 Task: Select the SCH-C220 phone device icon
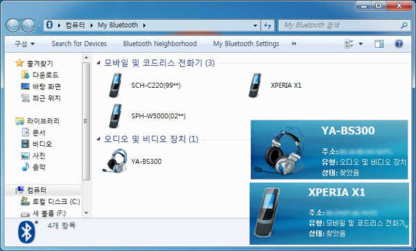(x=116, y=85)
